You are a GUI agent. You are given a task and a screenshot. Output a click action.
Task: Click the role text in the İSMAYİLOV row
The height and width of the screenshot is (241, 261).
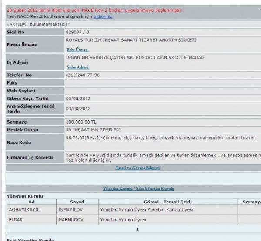(x=147, y=210)
